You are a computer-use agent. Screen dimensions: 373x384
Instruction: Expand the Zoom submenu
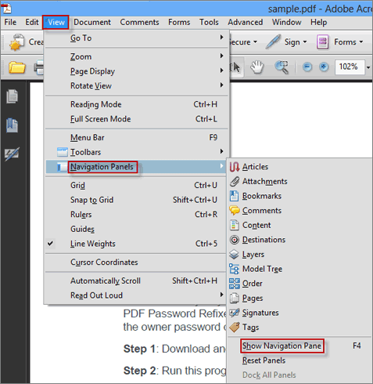coord(137,56)
